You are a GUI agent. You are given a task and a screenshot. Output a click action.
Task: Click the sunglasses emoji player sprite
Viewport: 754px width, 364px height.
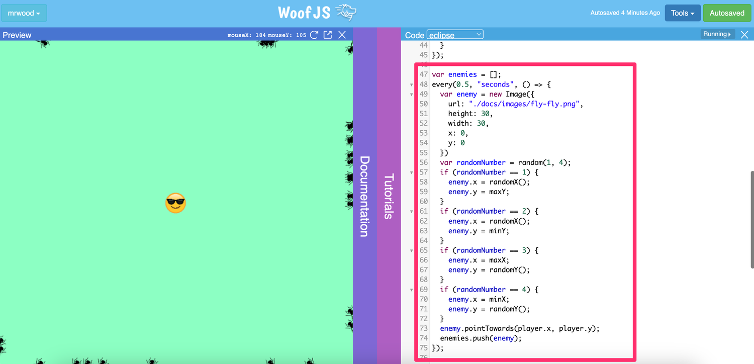175,203
